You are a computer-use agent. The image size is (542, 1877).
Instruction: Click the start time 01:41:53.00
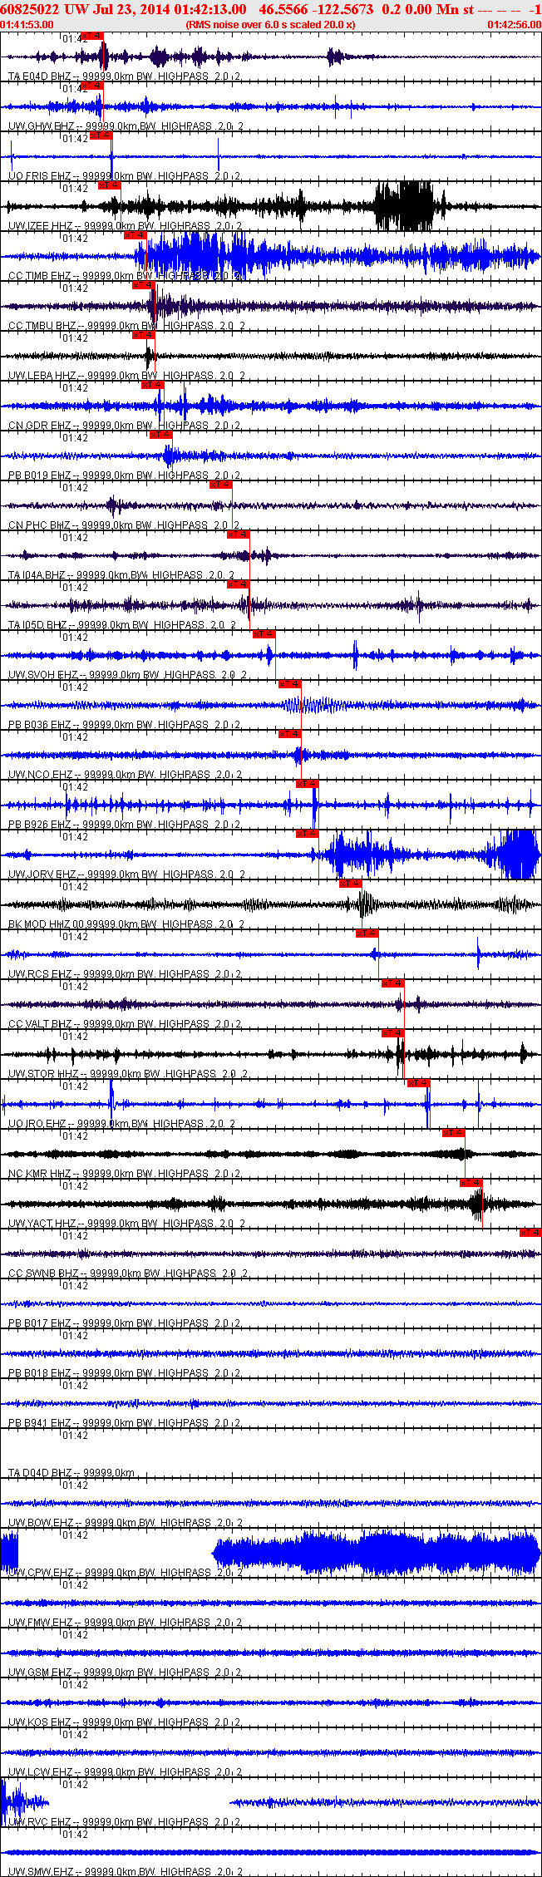(x=27, y=25)
